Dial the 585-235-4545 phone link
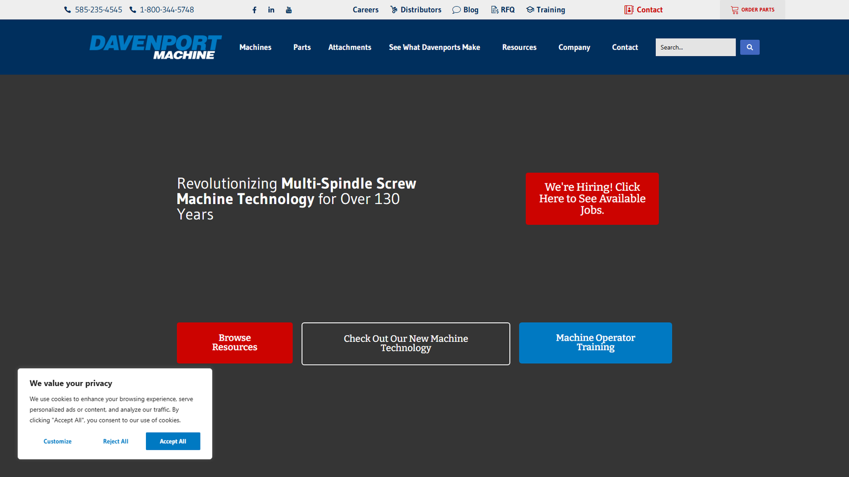 [99, 10]
